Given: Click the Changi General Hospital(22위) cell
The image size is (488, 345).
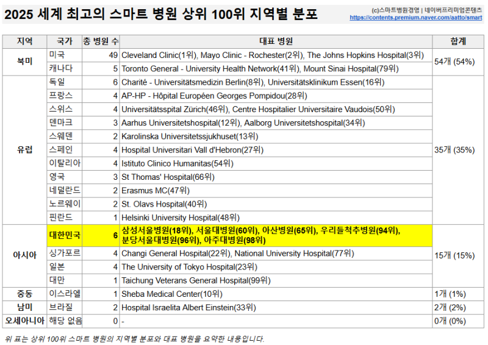Looking at the screenshot, I should click(276, 254).
